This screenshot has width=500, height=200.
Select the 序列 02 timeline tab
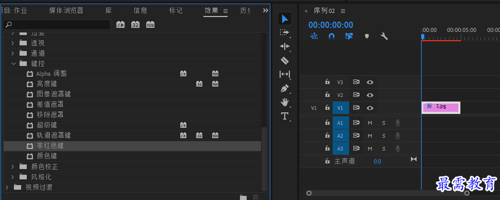[x=324, y=11]
